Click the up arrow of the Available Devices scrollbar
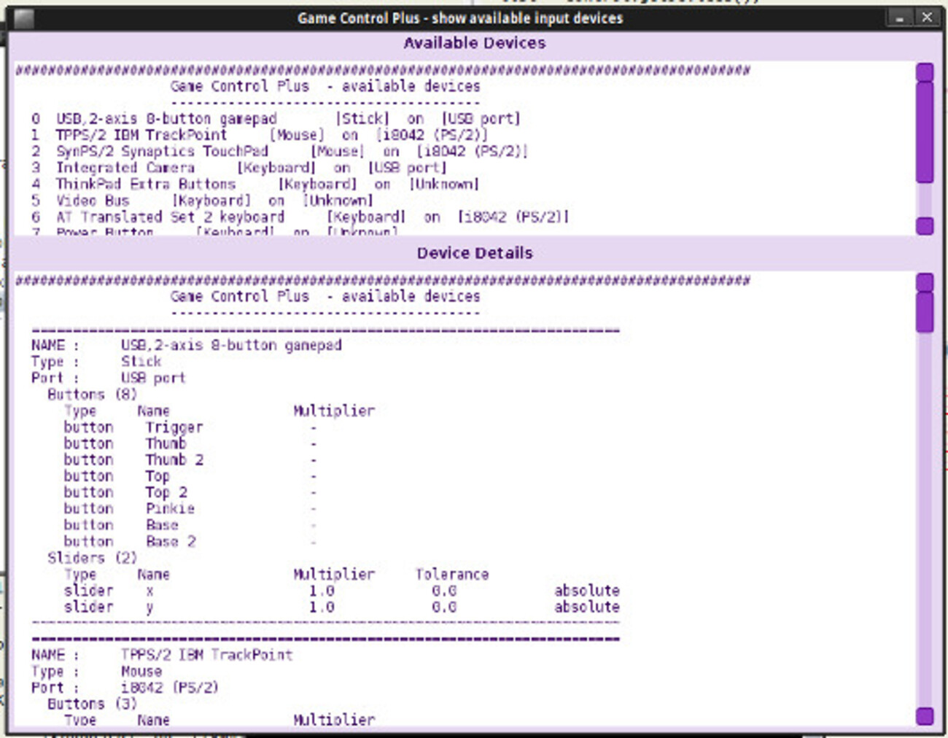 tap(925, 72)
